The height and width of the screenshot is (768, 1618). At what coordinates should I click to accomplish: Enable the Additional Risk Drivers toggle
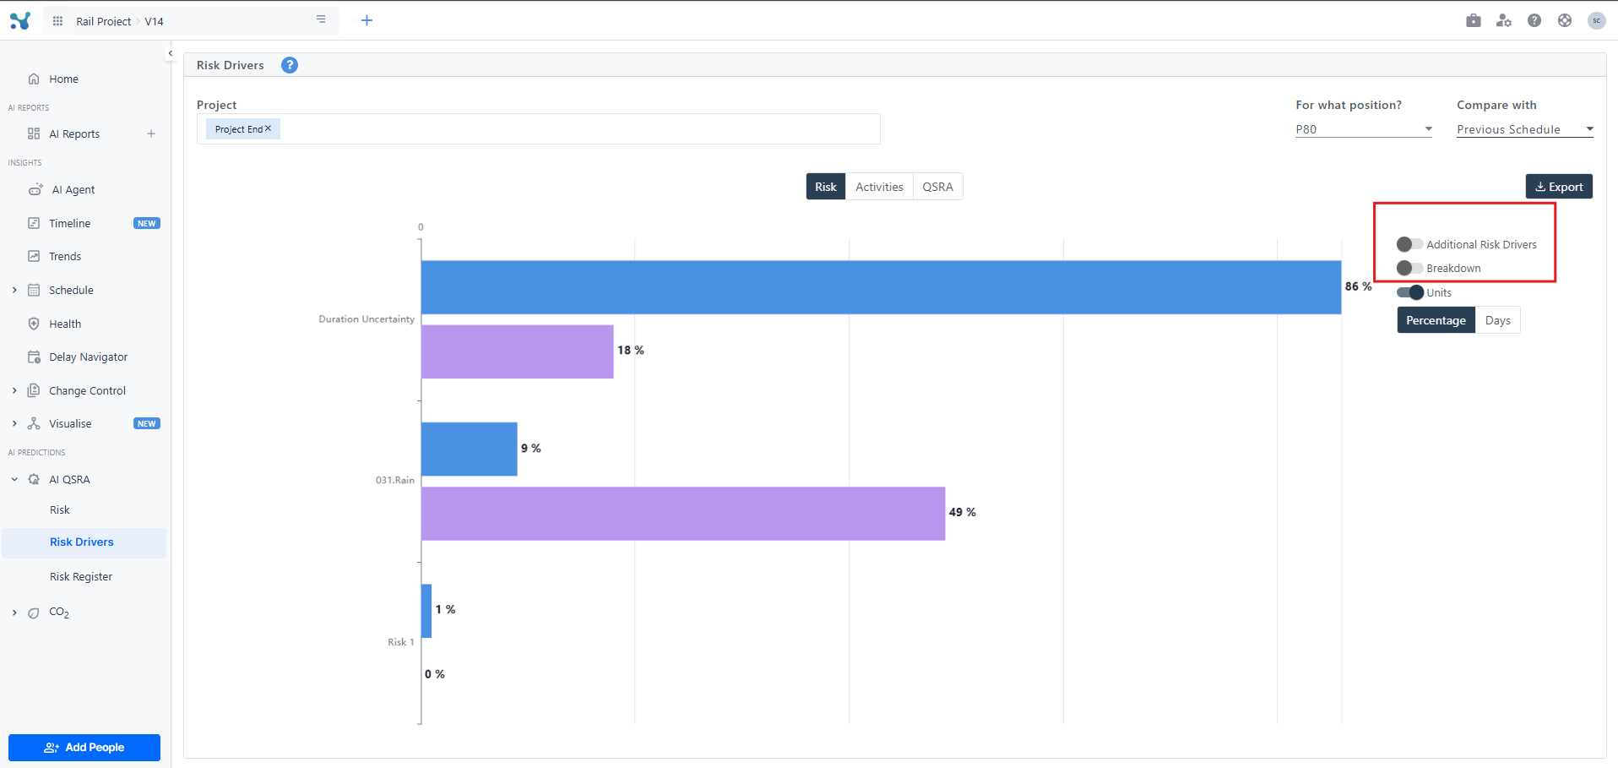tap(1409, 244)
